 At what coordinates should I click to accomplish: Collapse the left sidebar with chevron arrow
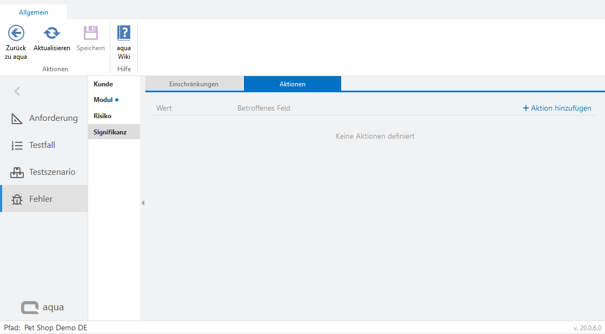coord(17,91)
